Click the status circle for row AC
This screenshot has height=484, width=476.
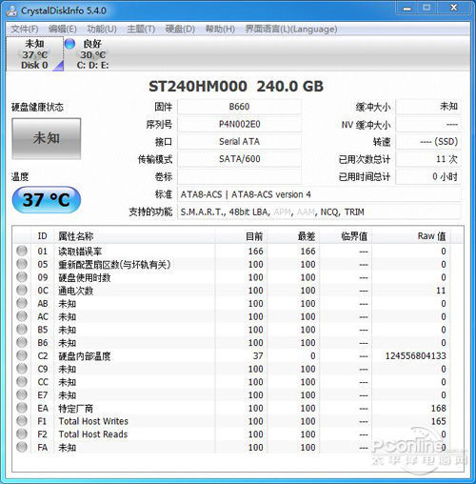point(22,316)
